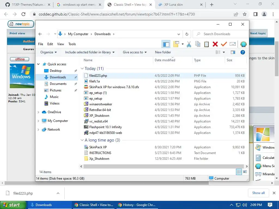This screenshot has width=279, height=209.
Task: Switch to large thumbnails view icon
Action: click(x=245, y=172)
